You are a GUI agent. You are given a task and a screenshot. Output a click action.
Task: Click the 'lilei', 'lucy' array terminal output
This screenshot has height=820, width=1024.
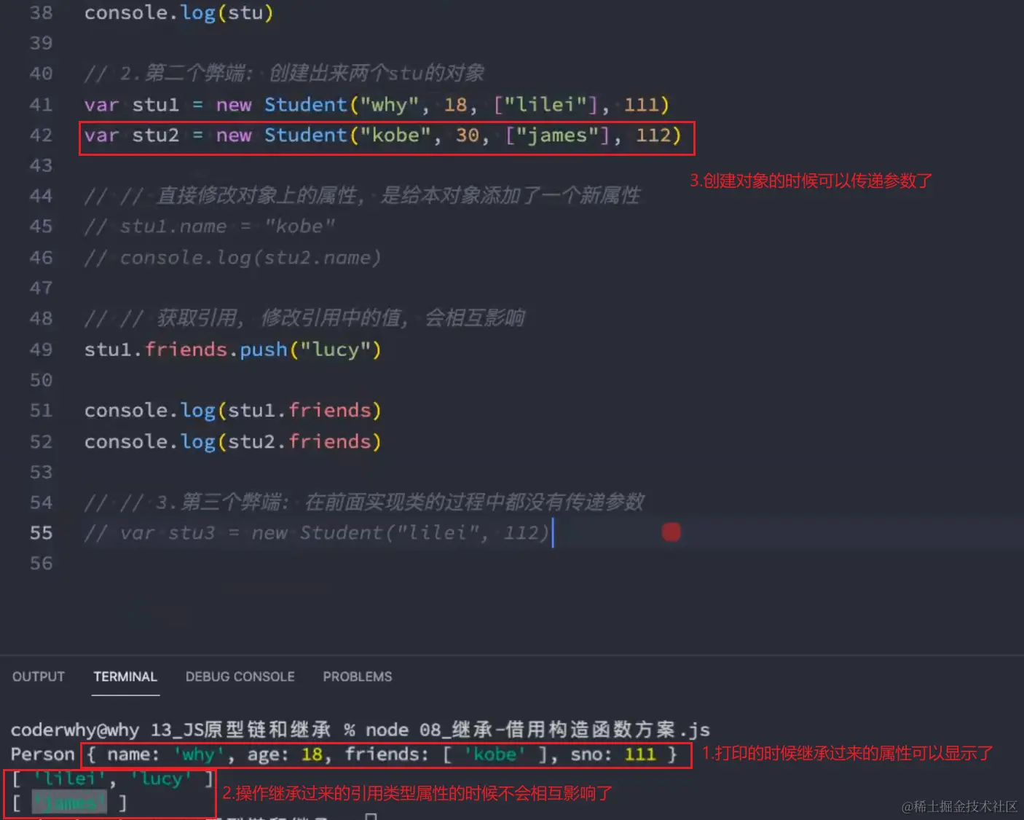coord(112,779)
